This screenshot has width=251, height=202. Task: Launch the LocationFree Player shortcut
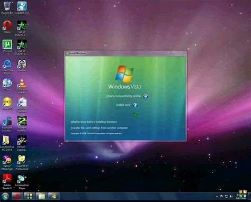22,181
